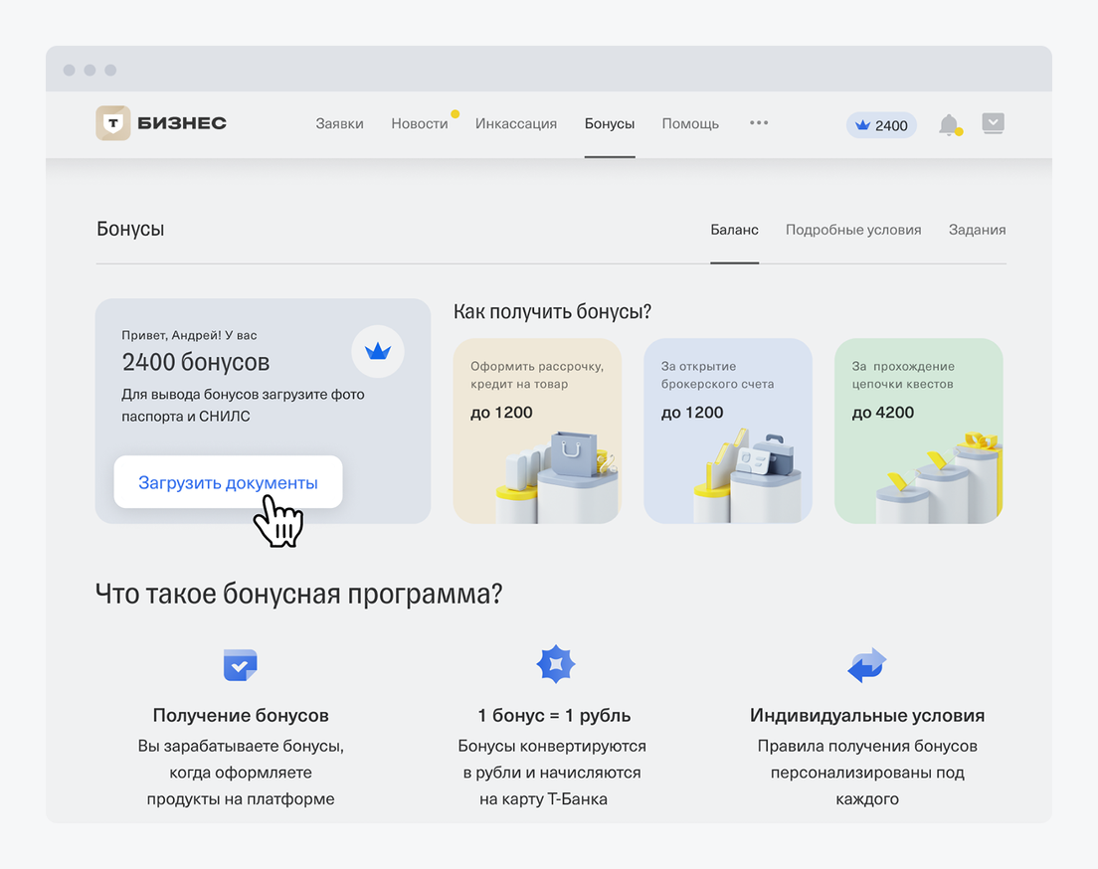Click the 2400 bonus counter badge
Screen dimensions: 1098x869
pos(881,125)
